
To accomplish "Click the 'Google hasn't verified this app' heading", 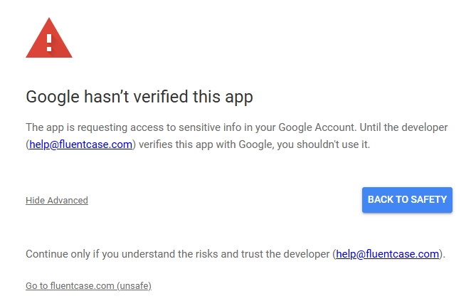I will click(x=139, y=97).
